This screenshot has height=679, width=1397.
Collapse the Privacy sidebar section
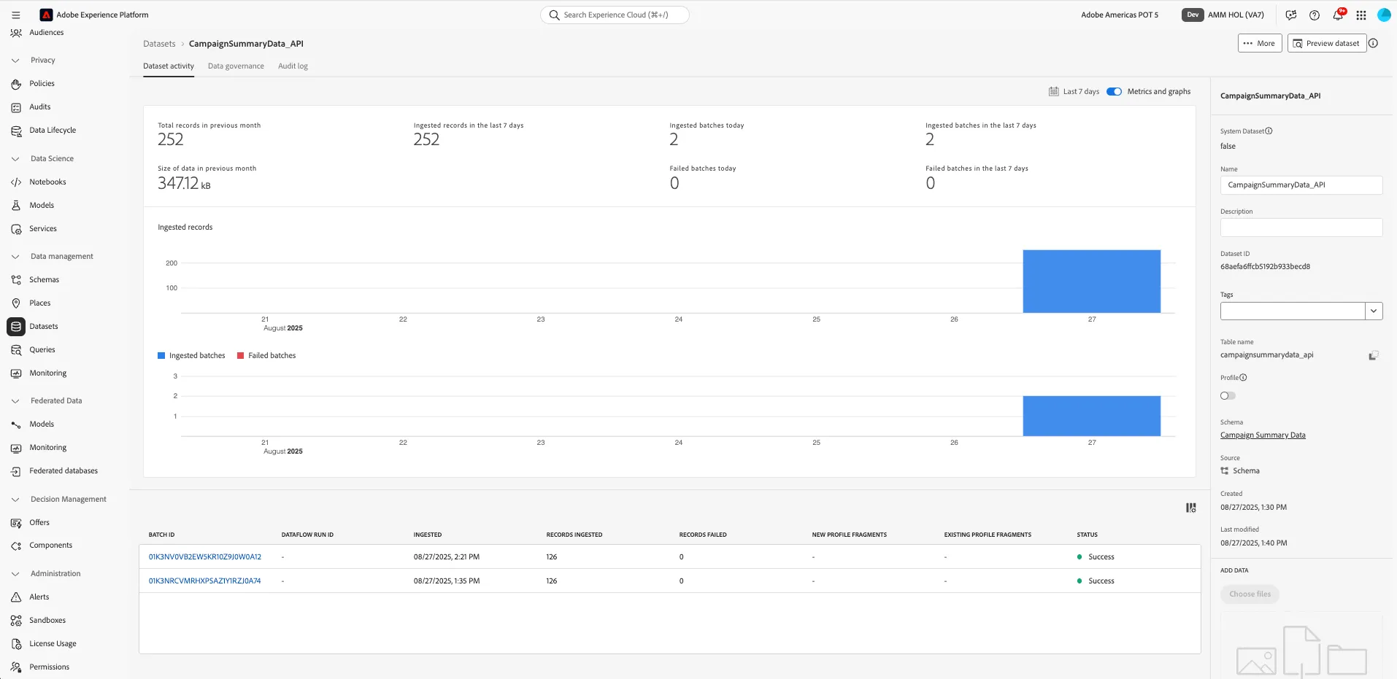(15, 61)
